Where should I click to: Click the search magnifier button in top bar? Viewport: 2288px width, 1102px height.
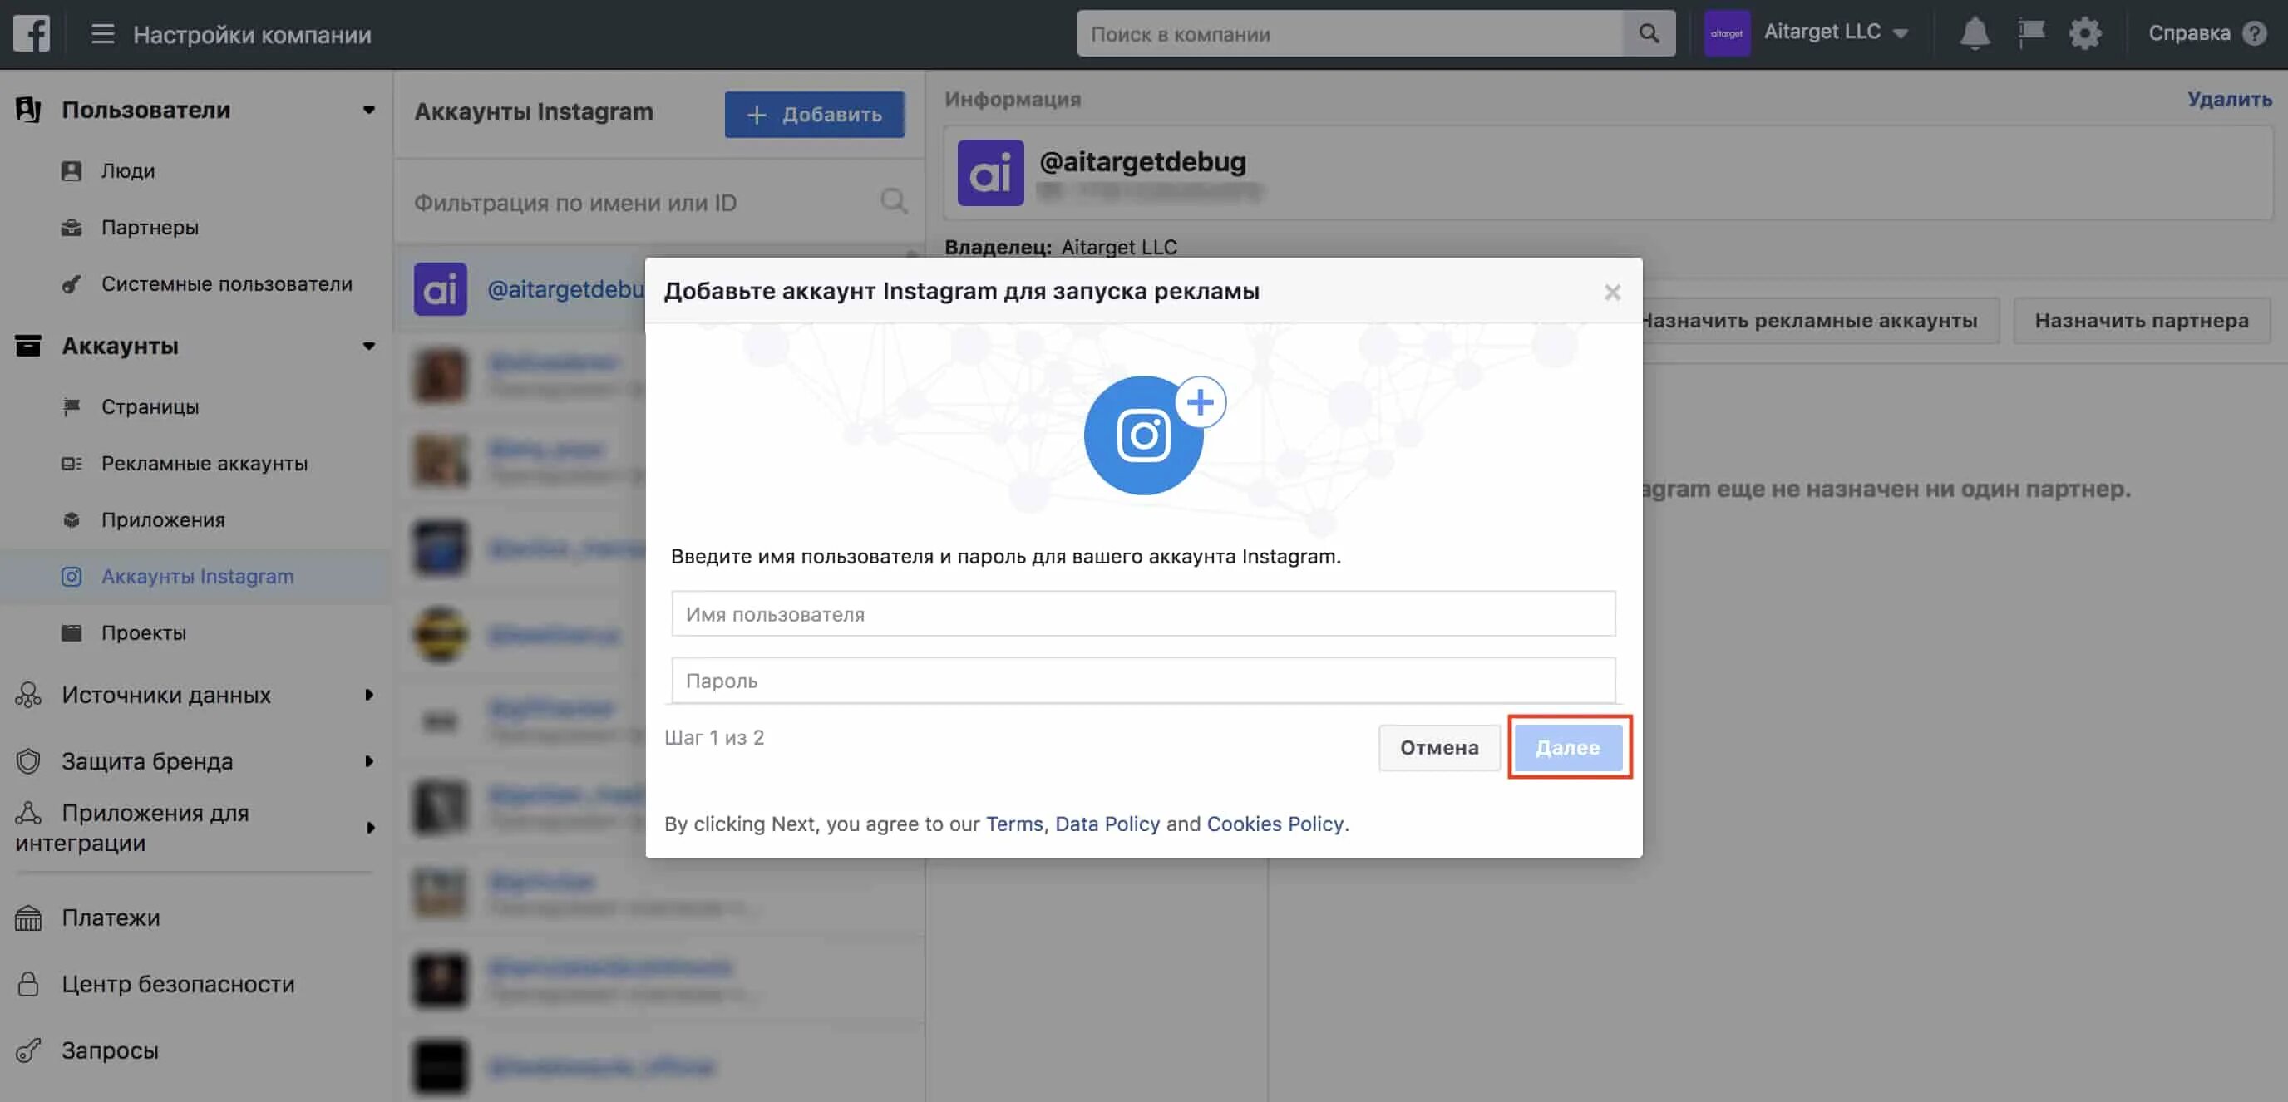(x=1649, y=34)
